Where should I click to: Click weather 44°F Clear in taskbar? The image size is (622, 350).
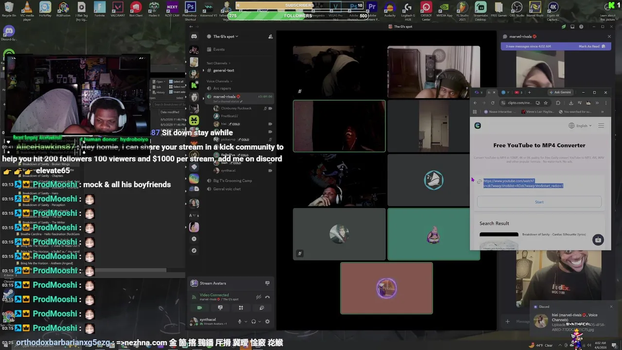[541, 345]
